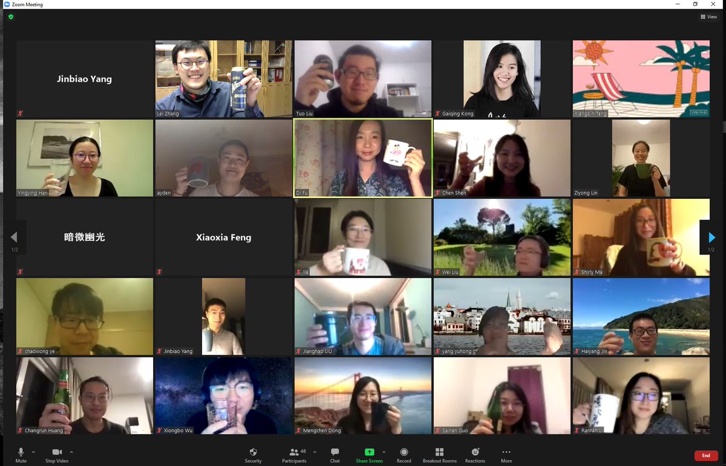This screenshot has height=466, width=726.
Task: Select Ranran L's video tile
Action: coord(641,395)
